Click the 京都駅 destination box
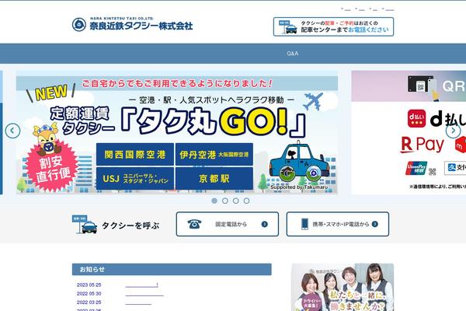The image size is (466, 311). [x=214, y=179]
